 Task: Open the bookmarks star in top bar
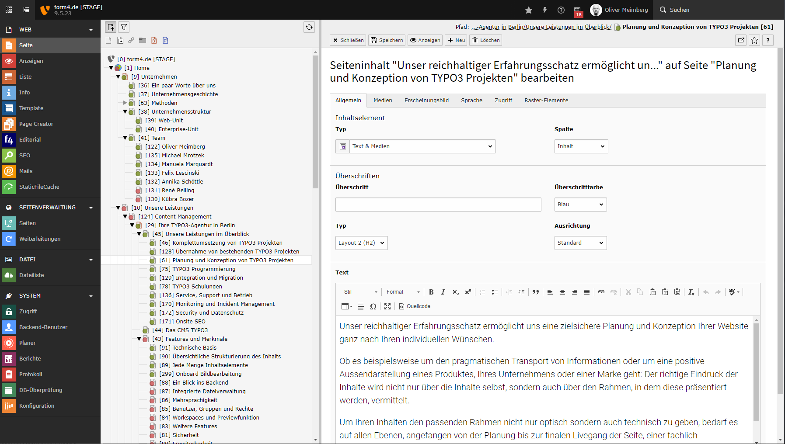click(529, 10)
